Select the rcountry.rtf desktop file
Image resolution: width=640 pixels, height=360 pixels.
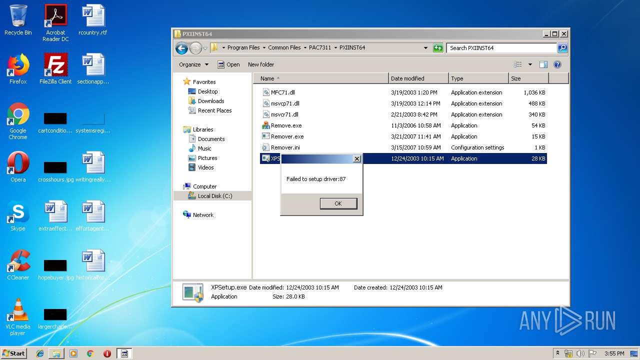pos(93,20)
